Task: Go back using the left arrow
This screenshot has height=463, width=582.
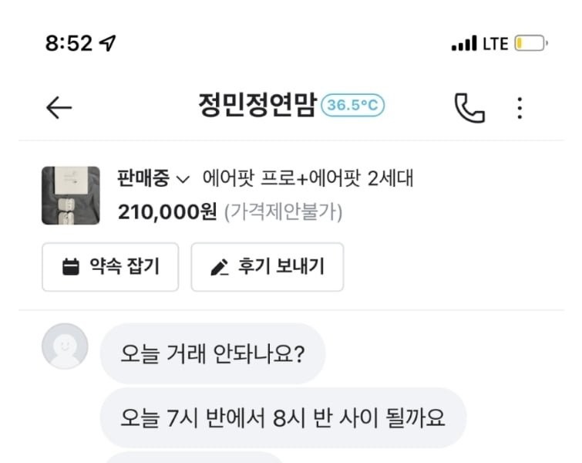Action: pyautogui.click(x=59, y=108)
